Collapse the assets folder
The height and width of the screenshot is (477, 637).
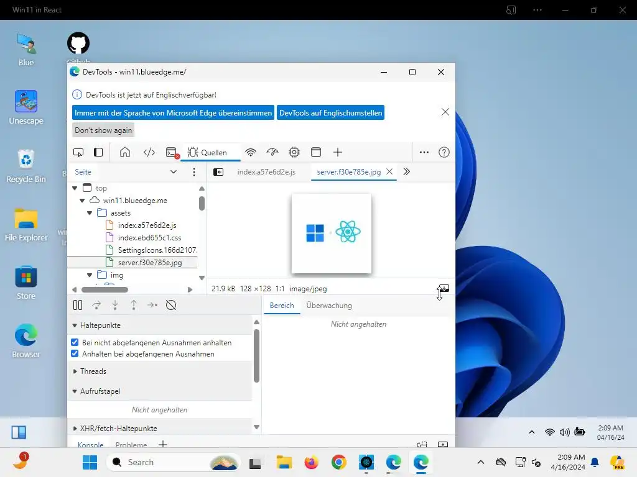90,214
